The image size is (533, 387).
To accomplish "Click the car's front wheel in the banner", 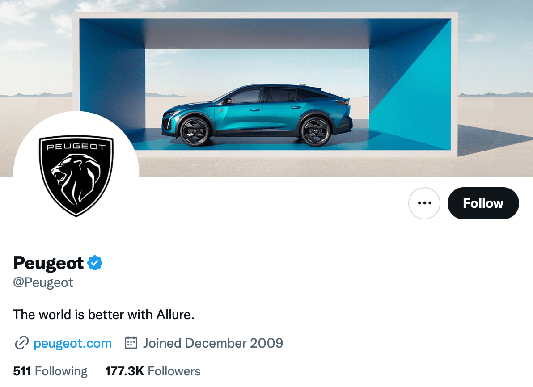I will tap(193, 130).
